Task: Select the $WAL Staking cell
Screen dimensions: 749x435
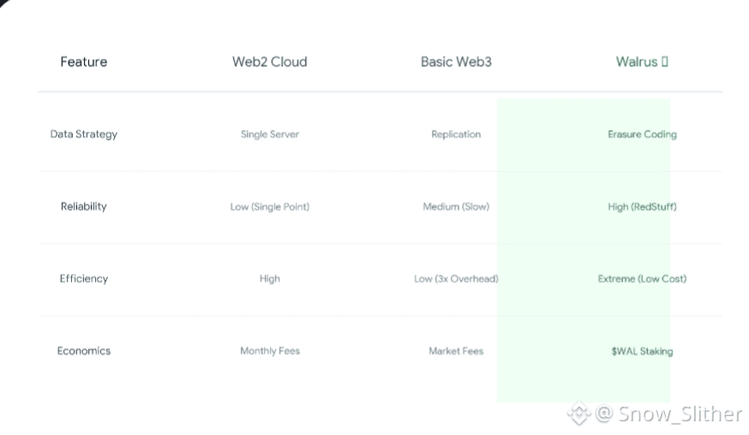Action: pos(642,351)
